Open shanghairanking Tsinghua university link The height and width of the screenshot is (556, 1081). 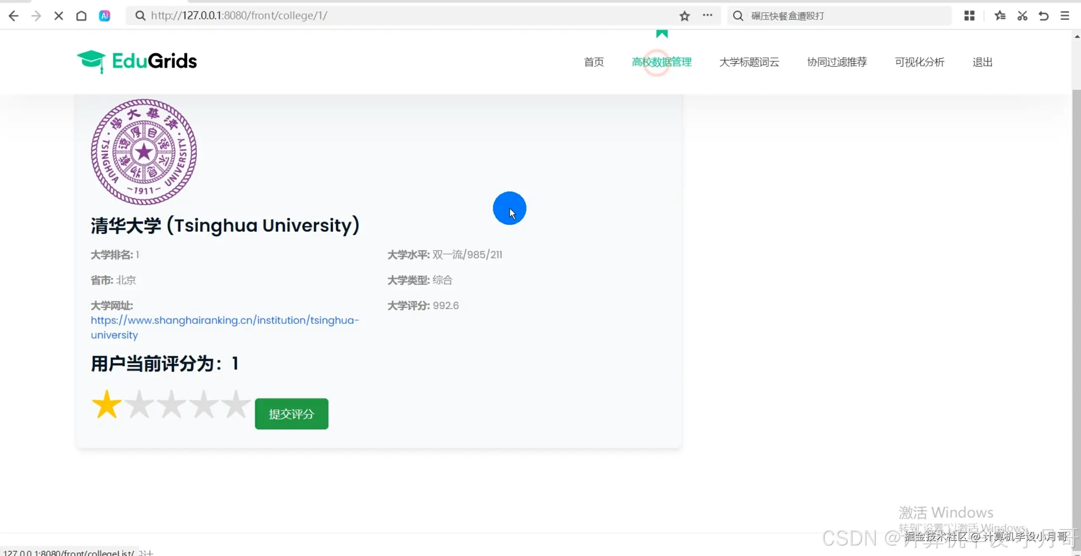224,320
